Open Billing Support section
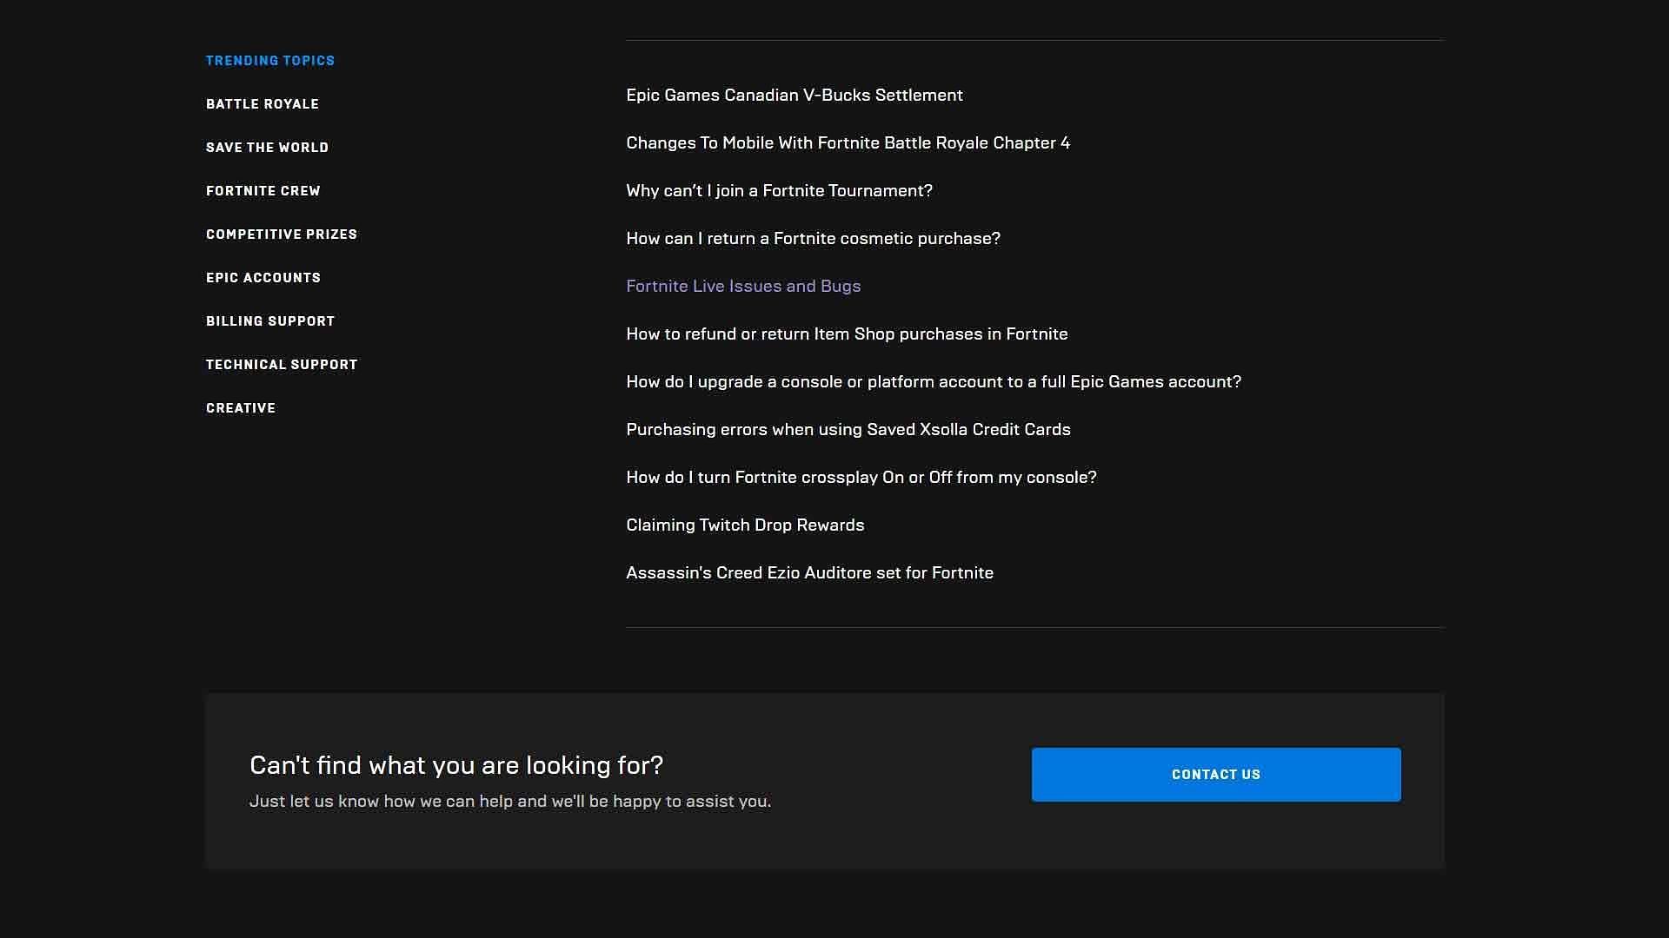 [269, 320]
